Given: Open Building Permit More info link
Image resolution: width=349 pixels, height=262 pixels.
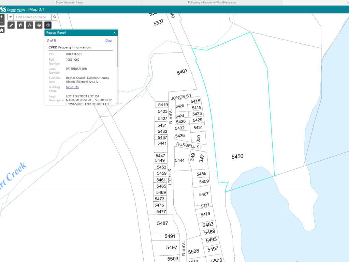Looking at the screenshot, I should 72,87.
